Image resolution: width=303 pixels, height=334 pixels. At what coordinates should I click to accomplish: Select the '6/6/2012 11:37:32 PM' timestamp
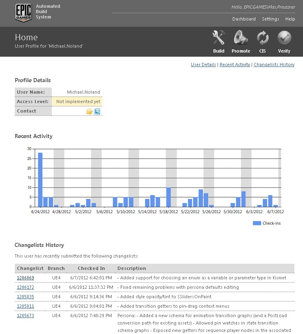tap(91, 287)
